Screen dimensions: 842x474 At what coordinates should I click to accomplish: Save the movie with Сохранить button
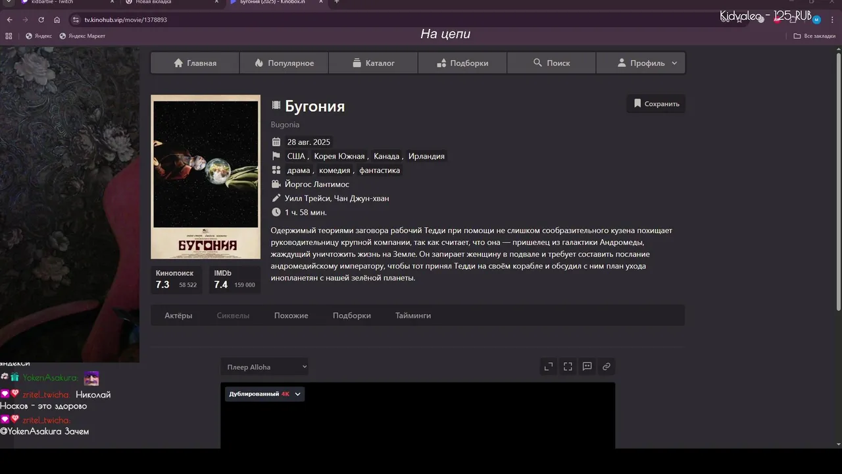click(656, 103)
